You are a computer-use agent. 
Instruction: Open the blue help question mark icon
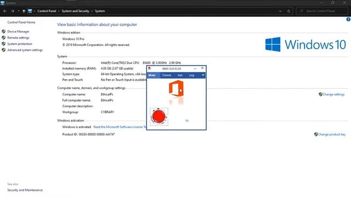pos(348,20)
